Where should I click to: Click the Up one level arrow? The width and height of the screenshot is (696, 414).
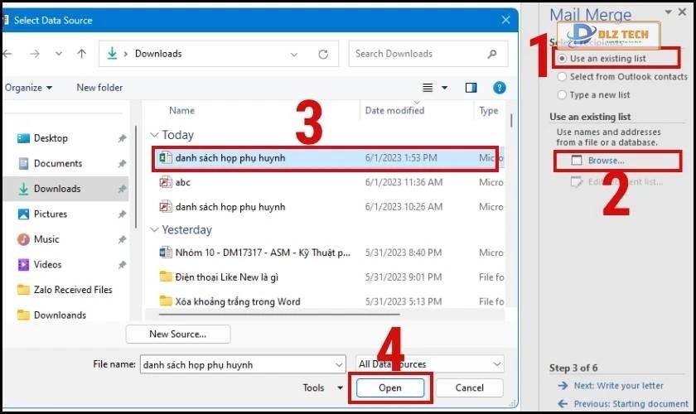pos(81,54)
